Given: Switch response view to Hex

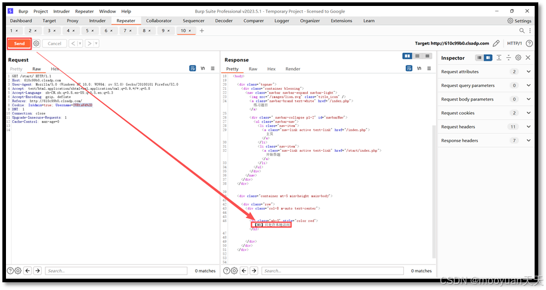Looking at the screenshot, I should (x=272, y=68).
